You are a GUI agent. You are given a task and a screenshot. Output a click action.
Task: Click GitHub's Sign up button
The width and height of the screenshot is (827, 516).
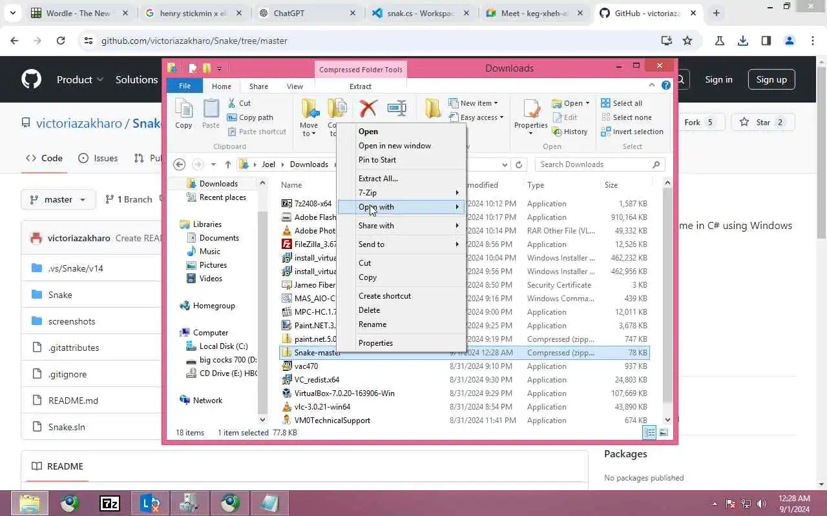(x=771, y=79)
